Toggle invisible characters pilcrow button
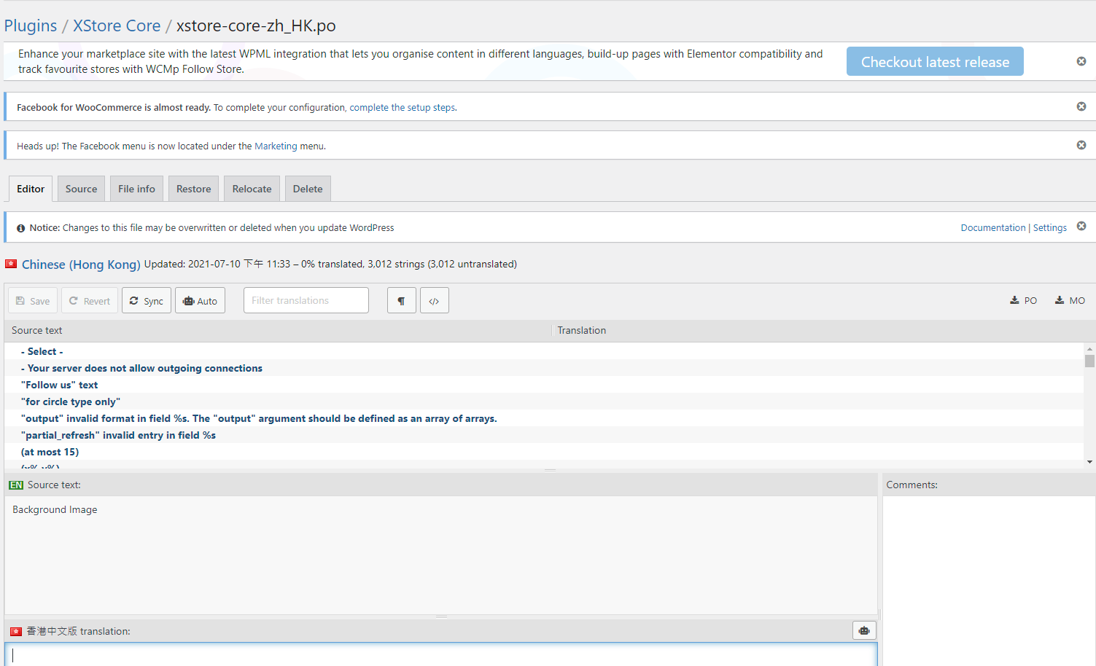 (401, 301)
